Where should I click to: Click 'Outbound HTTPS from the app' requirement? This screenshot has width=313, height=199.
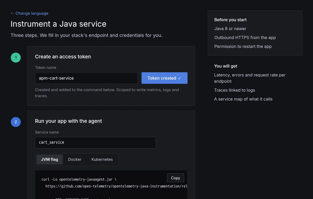pos(245,37)
